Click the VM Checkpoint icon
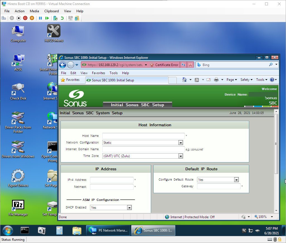The width and height of the screenshot is (286, 243). [55, 18]
